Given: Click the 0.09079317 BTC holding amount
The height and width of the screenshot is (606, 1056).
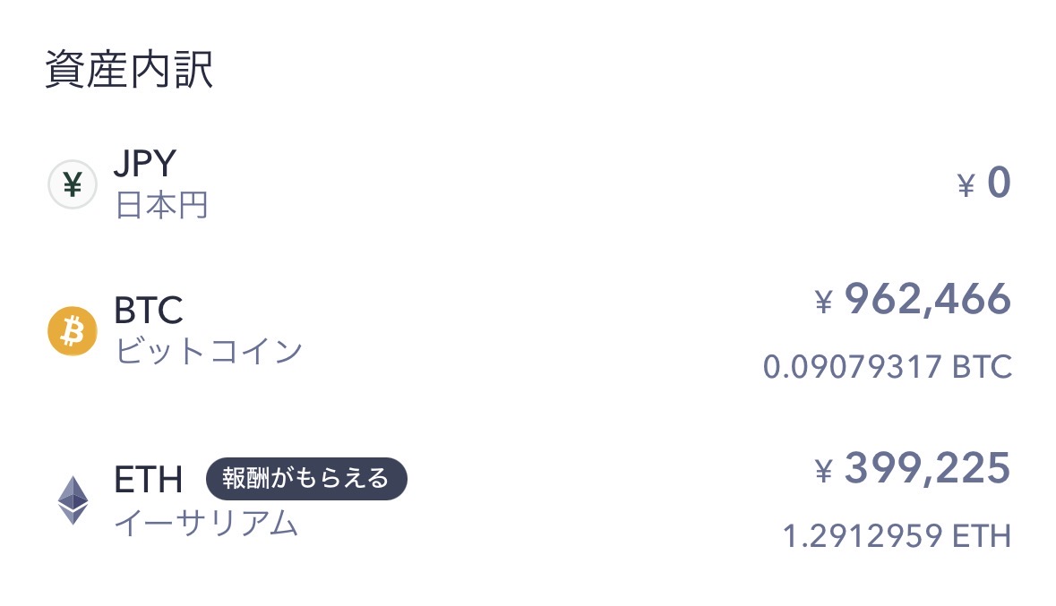Looking at the screenshot, I should 887,367.
